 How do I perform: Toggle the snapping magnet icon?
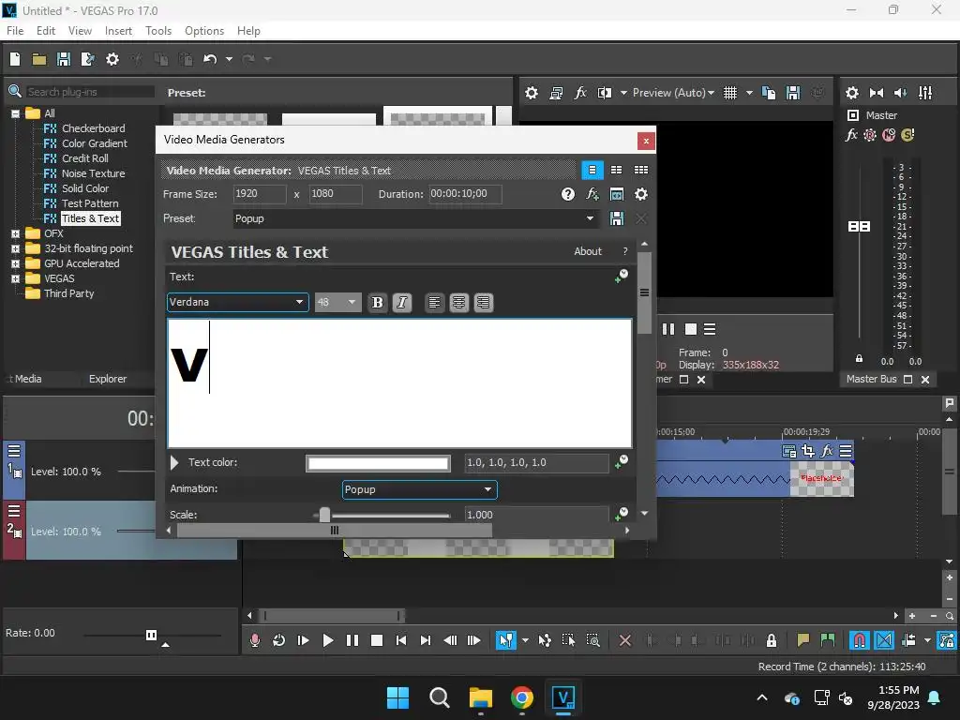coord(859,640)
